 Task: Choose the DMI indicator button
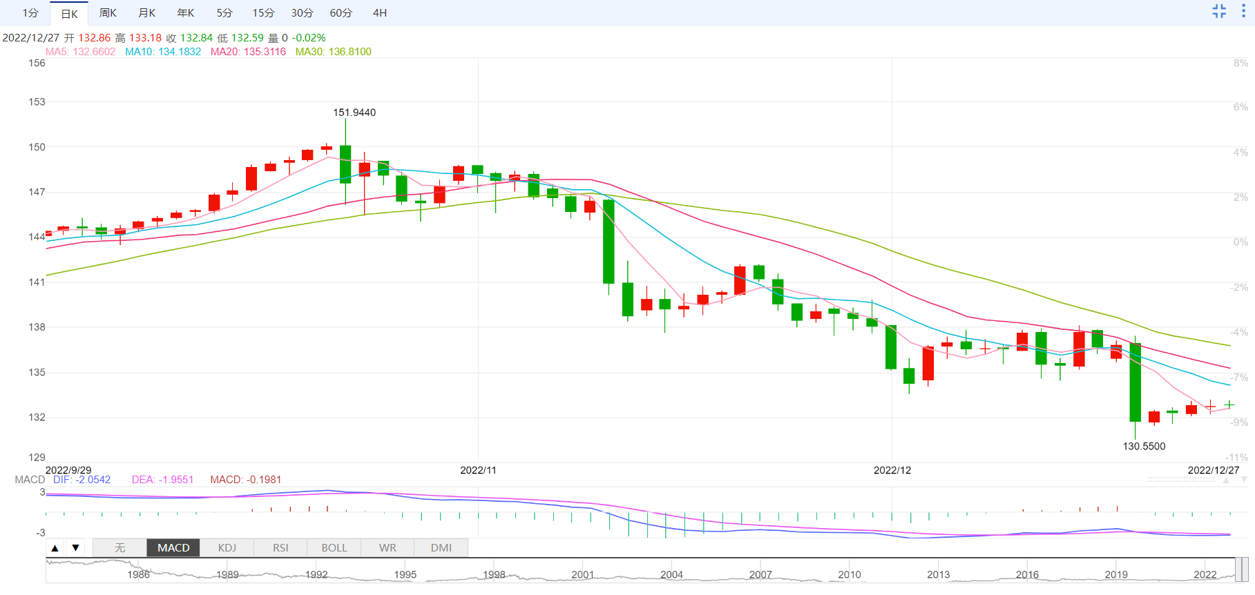click(x=441, y=548)
